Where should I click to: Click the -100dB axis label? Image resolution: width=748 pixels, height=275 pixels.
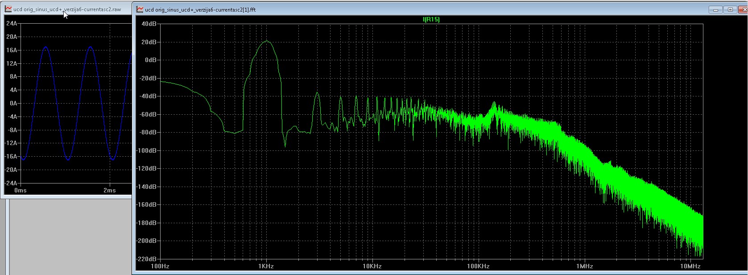[x=147, y=150]
